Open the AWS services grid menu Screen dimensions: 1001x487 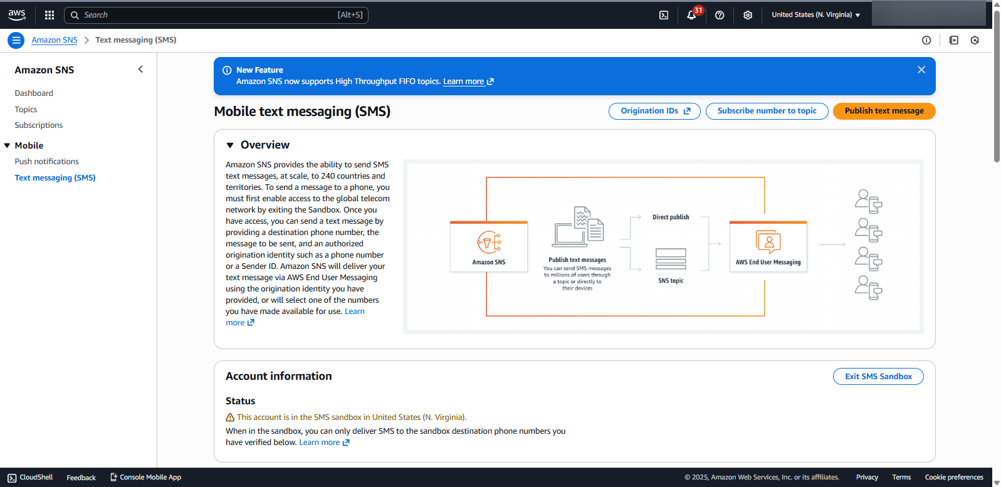(50, 15)
